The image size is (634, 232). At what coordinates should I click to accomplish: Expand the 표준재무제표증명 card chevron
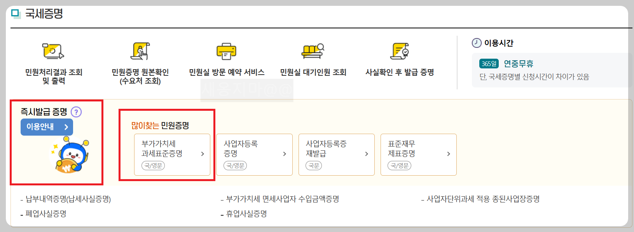(448, 154)
